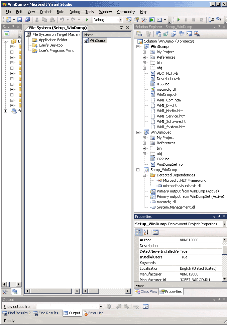Screen dimensions: 227x325
Task: Click the Break All pause icon
Action: [186, 20]
